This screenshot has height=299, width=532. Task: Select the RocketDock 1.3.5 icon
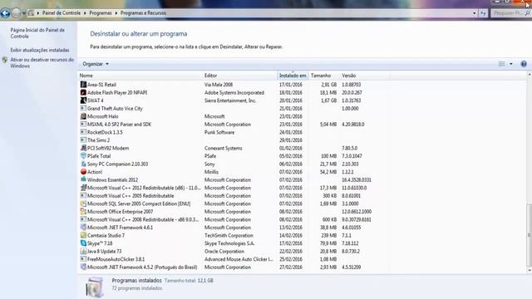point(83,132)
